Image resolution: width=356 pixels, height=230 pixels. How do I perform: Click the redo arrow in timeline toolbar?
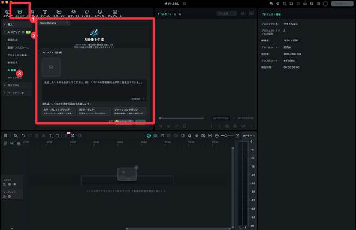[x=30, y=135]
